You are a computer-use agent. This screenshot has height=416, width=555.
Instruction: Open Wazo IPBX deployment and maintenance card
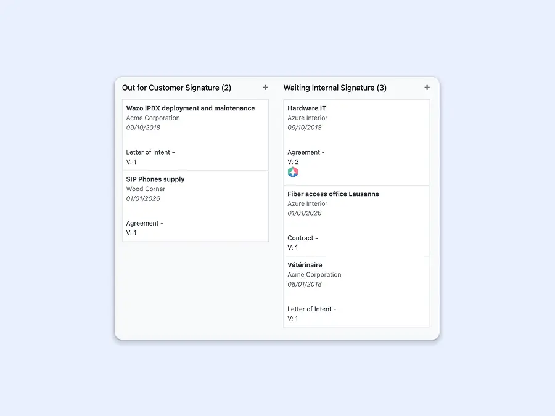(x=191, y=108)
